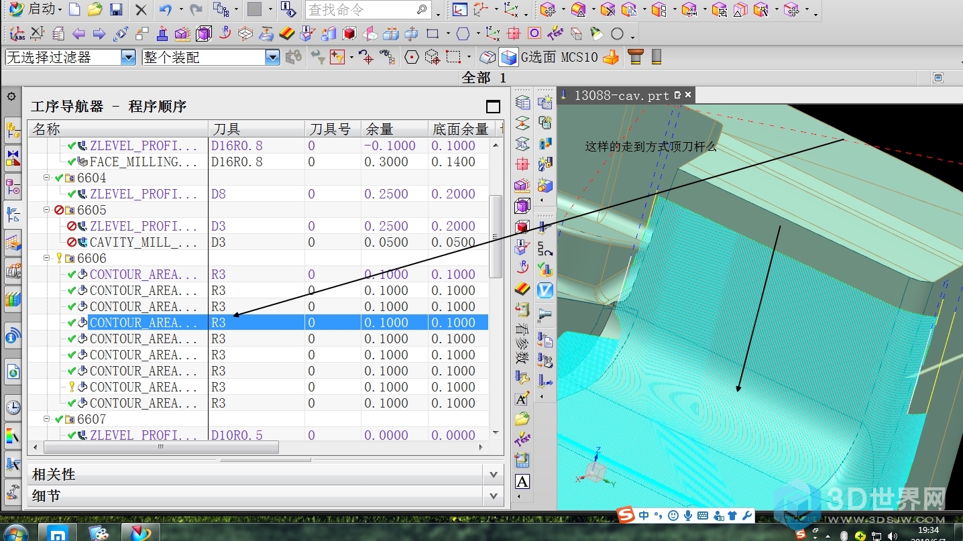Close the 13088-cav.prt tab
The width and height of the screenshot is (963, 541).
click(688, 95)
